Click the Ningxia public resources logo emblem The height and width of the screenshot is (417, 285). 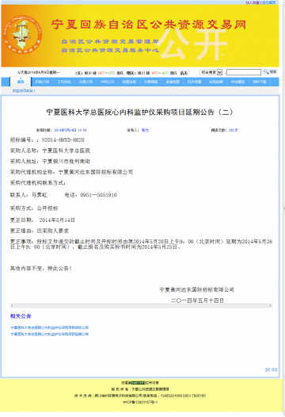(24, 35)
